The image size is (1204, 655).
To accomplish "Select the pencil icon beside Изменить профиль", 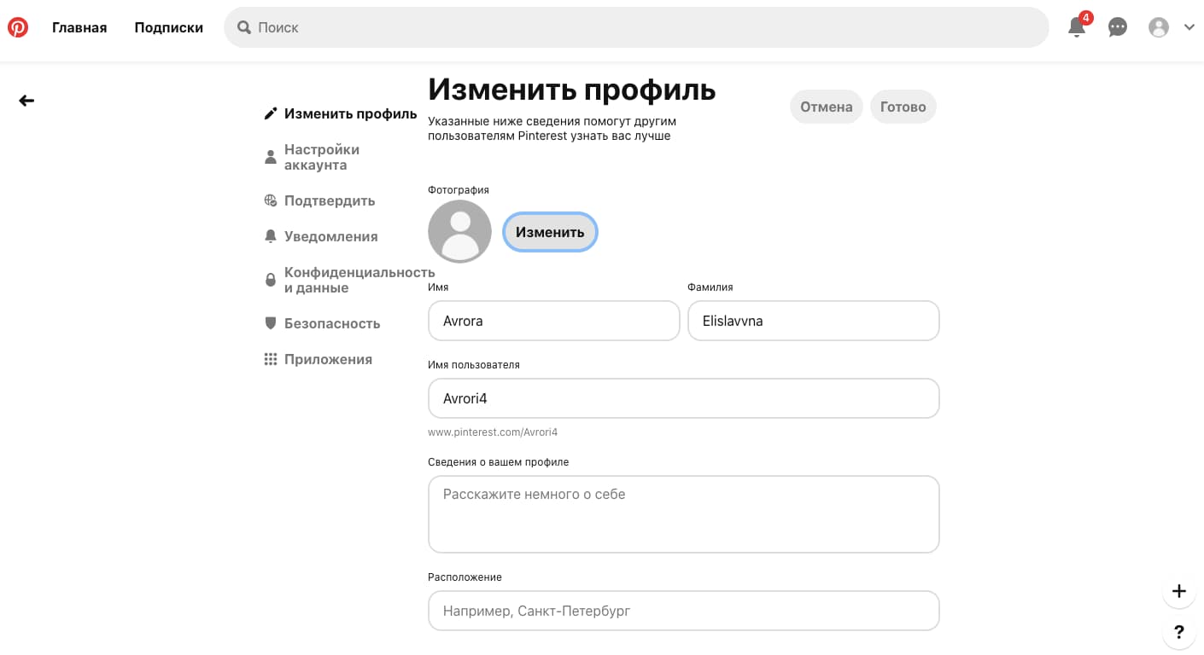I will pos(271,112).
